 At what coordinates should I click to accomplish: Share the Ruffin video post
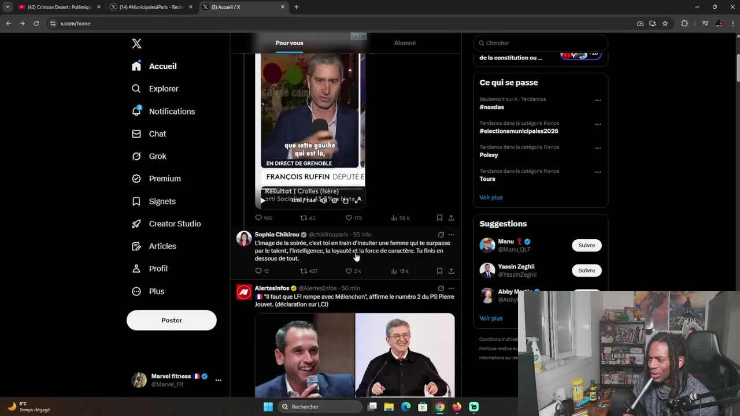click(x=451, y=218)
